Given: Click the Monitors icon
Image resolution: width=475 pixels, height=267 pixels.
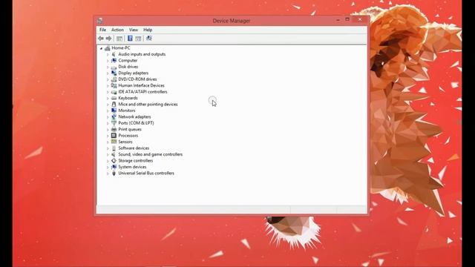Looking at the screenshot, I should click(x=114, y=111).
